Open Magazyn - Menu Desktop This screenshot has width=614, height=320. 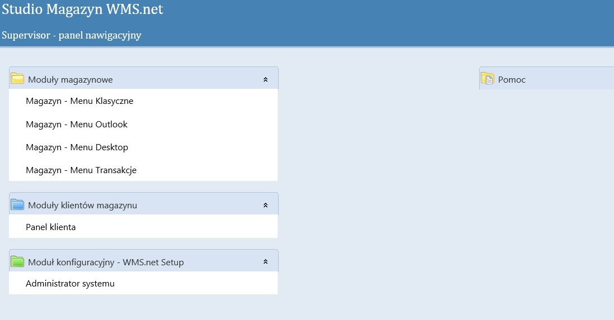coord(77,147)
